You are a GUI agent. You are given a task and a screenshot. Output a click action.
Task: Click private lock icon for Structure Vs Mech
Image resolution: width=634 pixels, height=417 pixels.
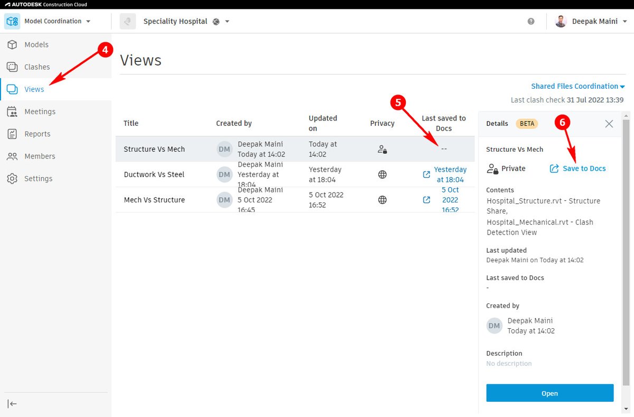click(x=383, y=149)
